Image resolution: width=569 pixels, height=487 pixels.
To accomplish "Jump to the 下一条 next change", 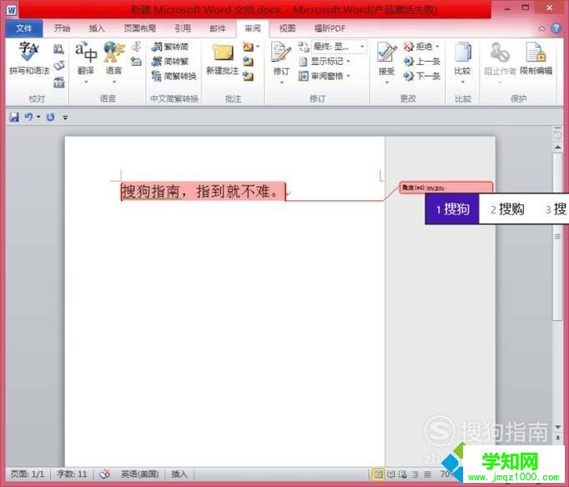I will 421,76.
